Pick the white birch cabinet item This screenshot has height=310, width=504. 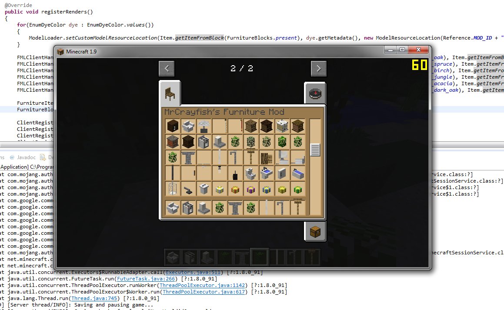pos(282,126)
